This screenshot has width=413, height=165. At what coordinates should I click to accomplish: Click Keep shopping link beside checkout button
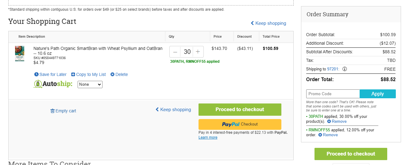(173, 110)
